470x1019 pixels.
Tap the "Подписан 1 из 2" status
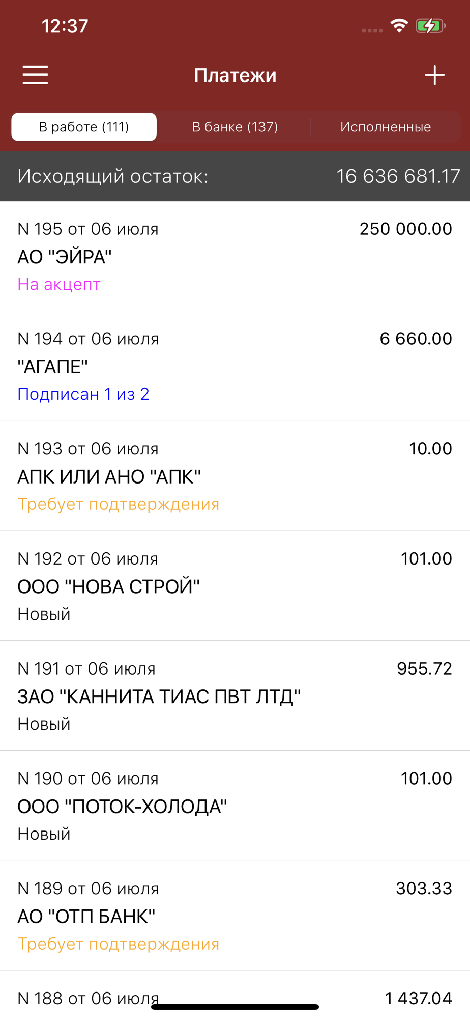(83, 394)
